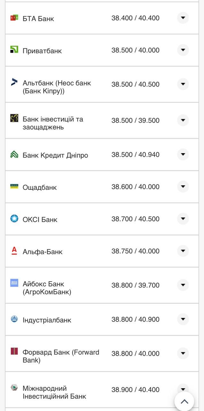Select the Айбокс Банк IBOX logo
204x411 pixels.
coord(14,283)
